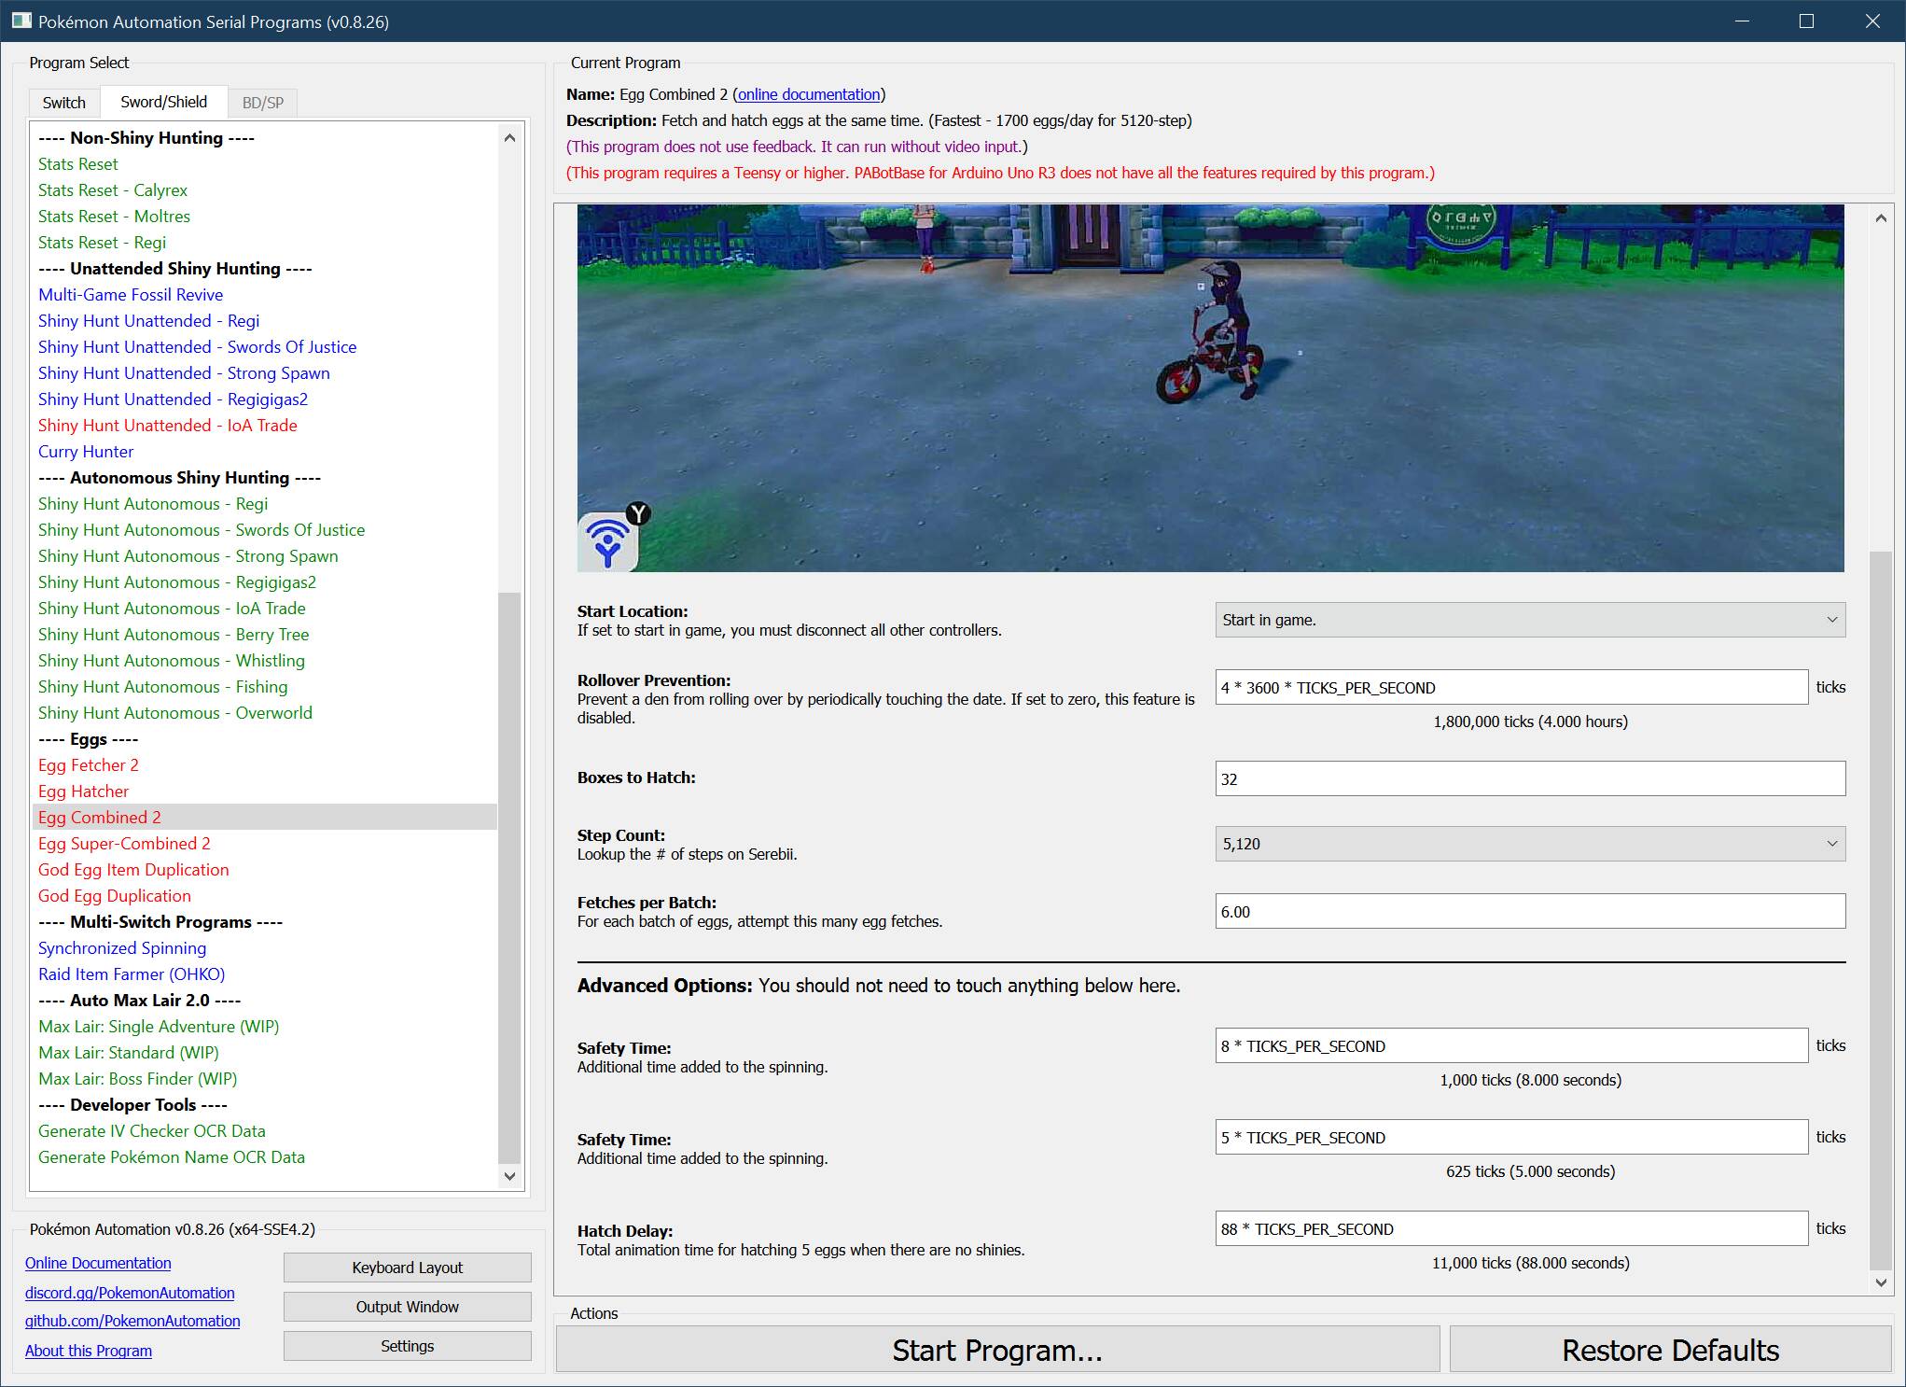This screenshot has width=1906, height=1387.
Task: Choose Curry Hunter from the program list
Action: tap(86, 452)
